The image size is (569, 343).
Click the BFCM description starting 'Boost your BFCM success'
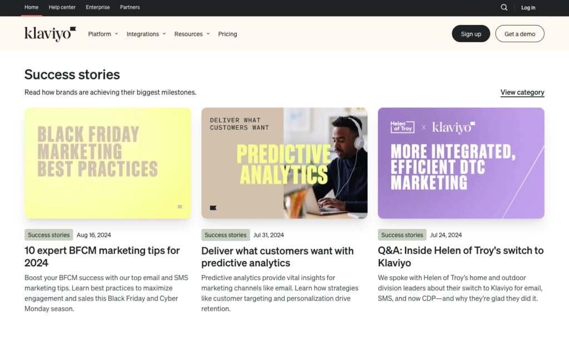[106, 293]
